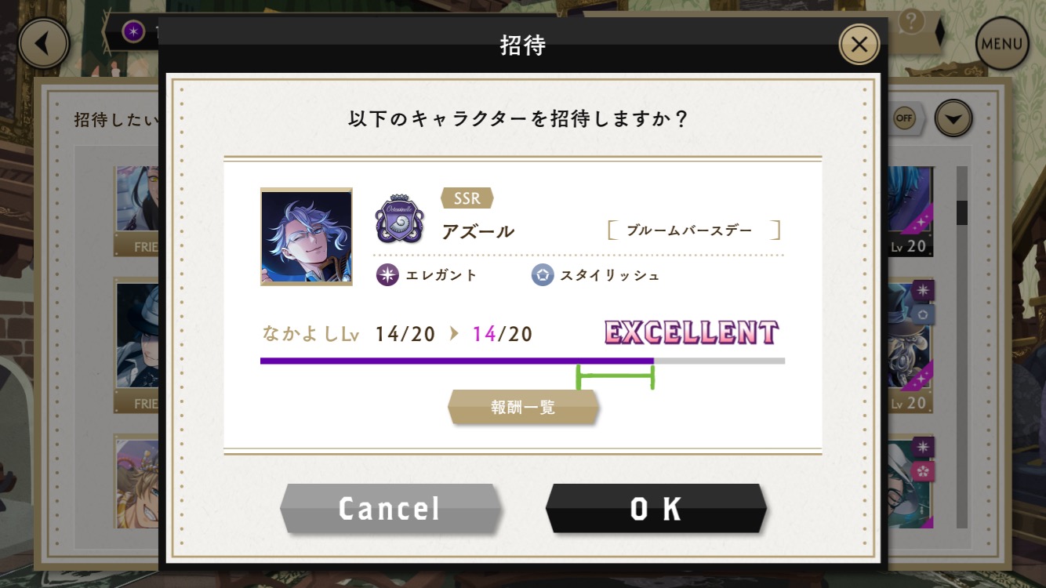
Task: Confirm the invitation with OK
Action: pyautogui.click(x=656, y=509)
